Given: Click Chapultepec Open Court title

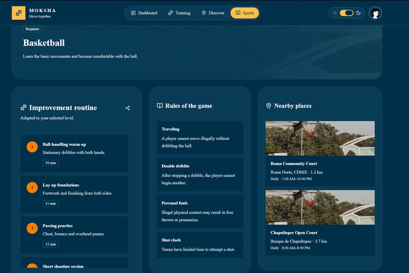Looking at the screenshot, I should (294, 233).
